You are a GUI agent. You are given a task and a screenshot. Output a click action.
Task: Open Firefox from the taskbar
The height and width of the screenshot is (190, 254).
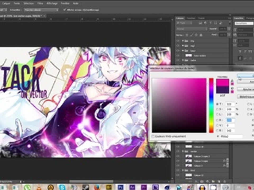[x=97, y=187]
